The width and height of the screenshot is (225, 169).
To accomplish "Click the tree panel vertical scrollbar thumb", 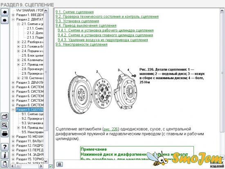I will tap(46, 72).
